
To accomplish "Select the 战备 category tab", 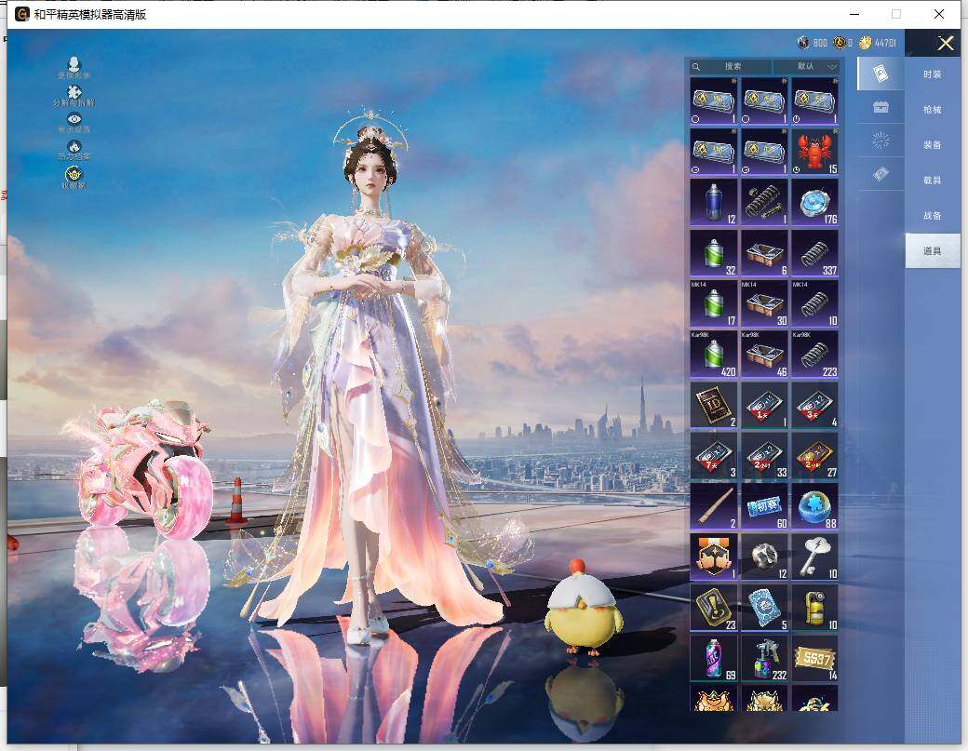I will [932, 216].
